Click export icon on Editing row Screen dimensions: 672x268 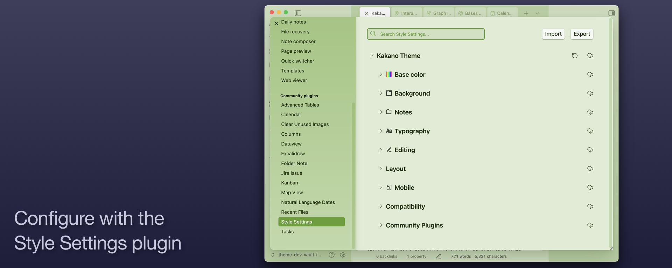590,150
